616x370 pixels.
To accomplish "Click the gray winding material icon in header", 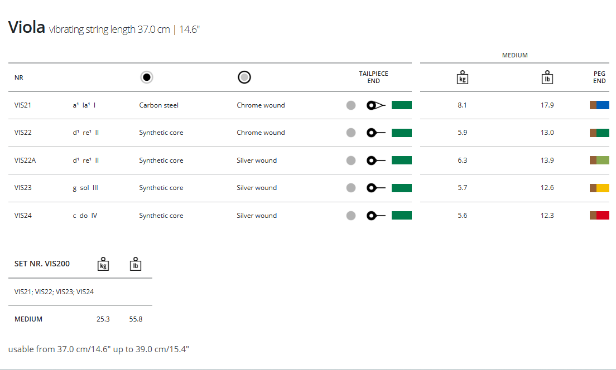I will tap(244, 77).
